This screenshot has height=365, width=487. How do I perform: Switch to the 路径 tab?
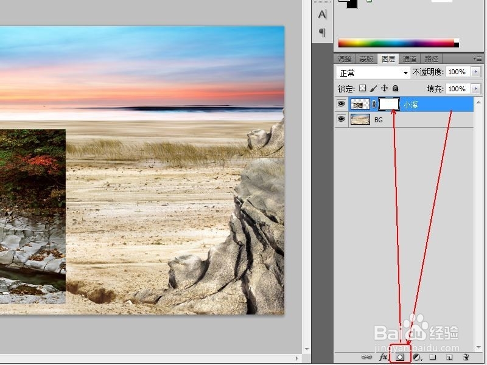click(x=432, y=58)
